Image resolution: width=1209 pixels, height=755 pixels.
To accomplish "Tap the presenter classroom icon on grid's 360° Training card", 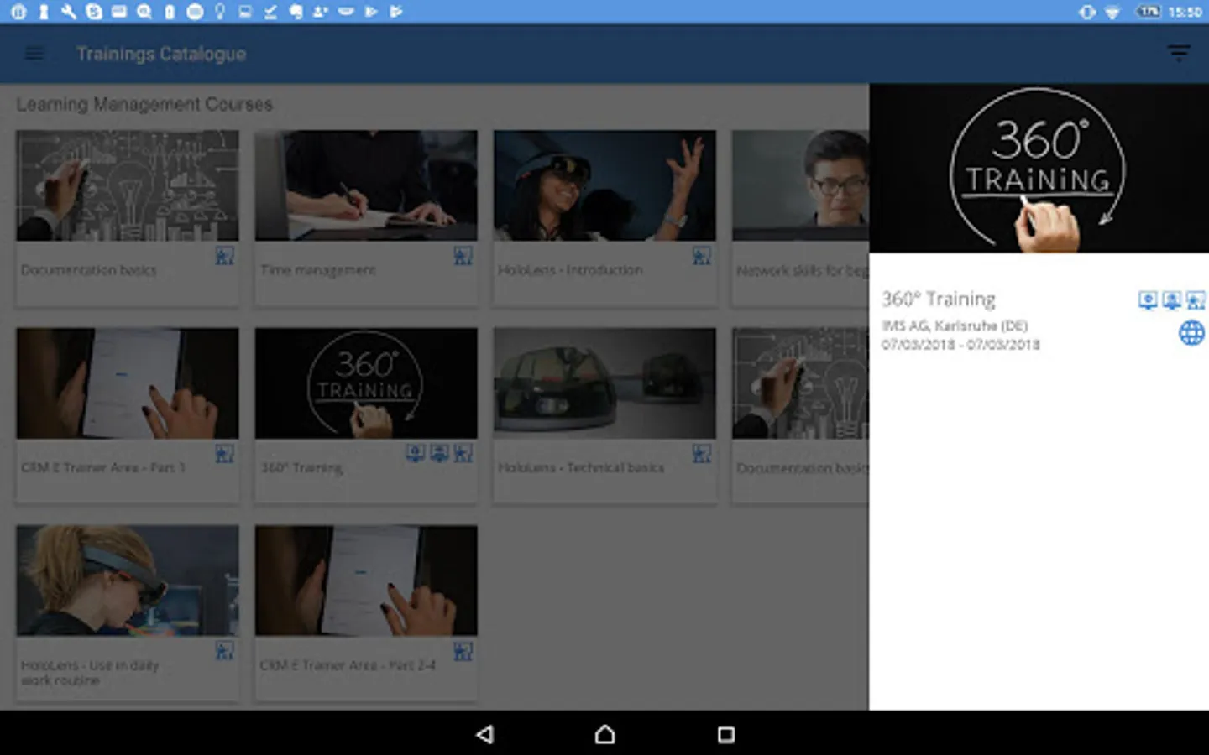I will pyautogui.click(x=463, y=454).
